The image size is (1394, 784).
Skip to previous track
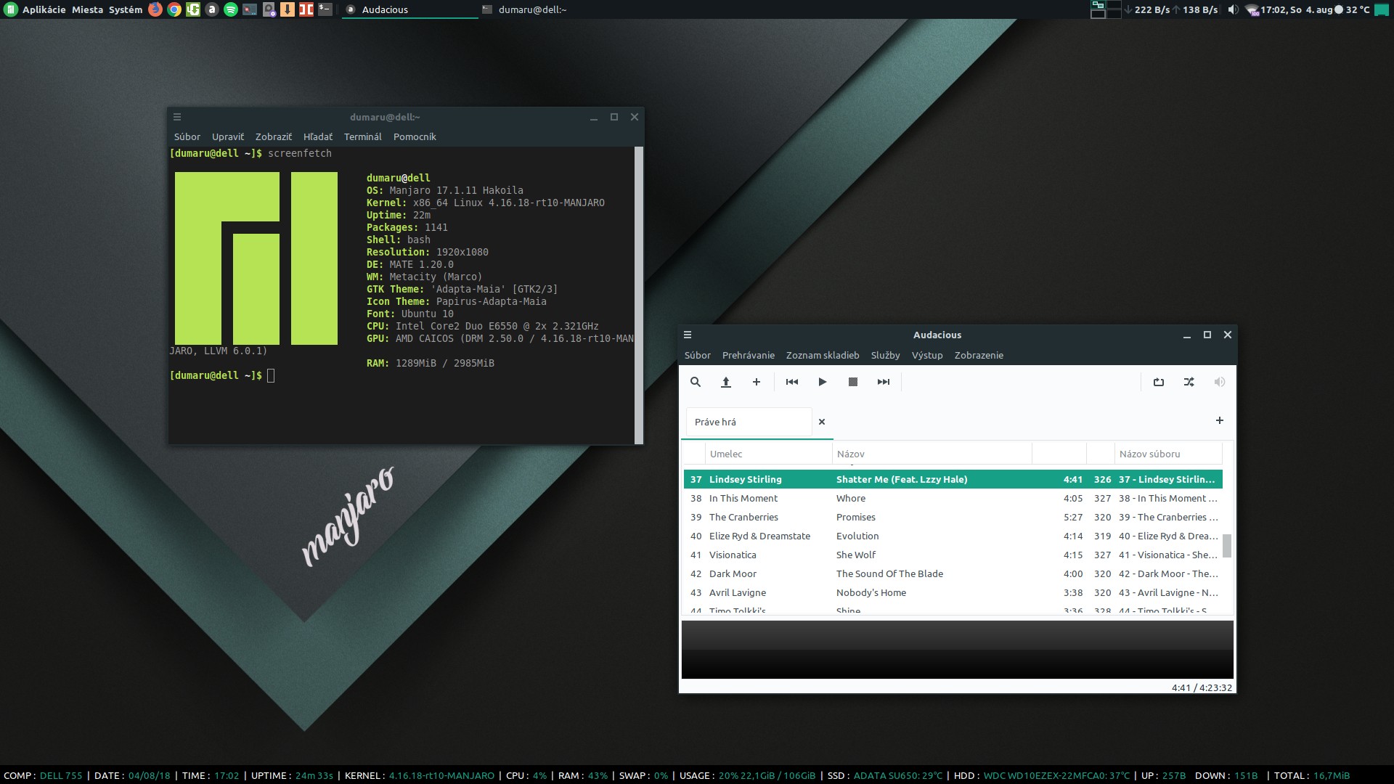[x=791, y=382]
